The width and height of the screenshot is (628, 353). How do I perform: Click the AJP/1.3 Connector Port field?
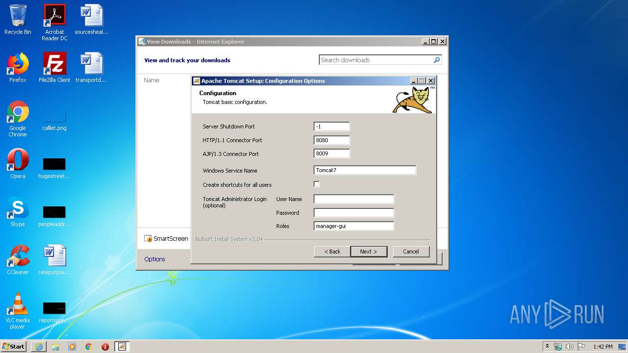pyautogui.click(x=332, y=153)
